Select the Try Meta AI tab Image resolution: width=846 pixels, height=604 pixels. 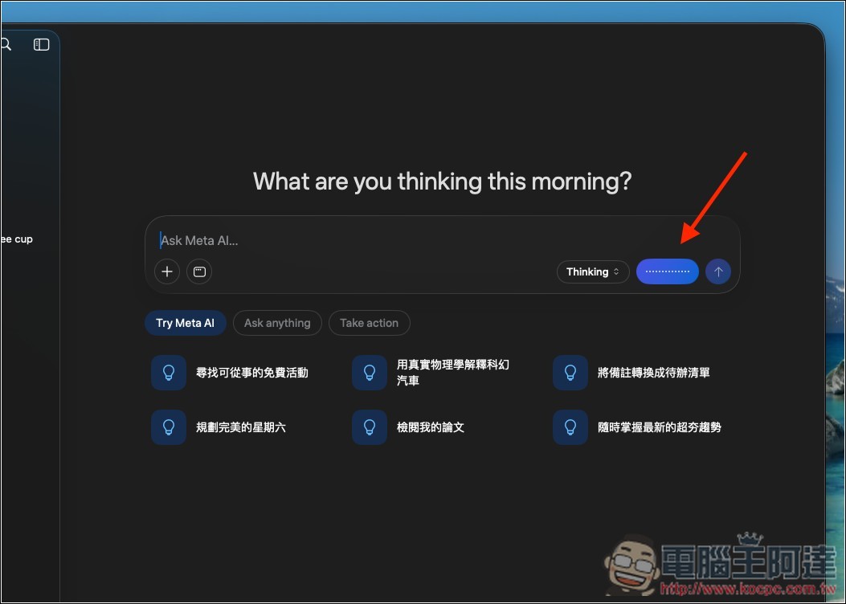click(185, 323)
